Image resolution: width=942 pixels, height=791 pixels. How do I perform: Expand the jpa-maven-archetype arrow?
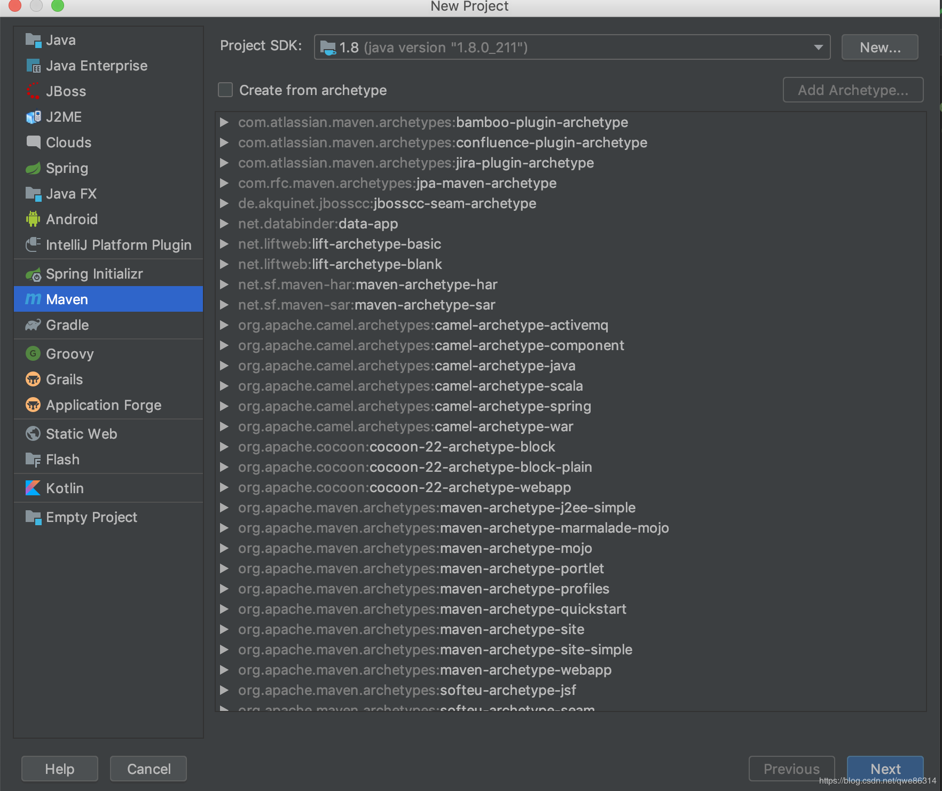tap(224, 183)
